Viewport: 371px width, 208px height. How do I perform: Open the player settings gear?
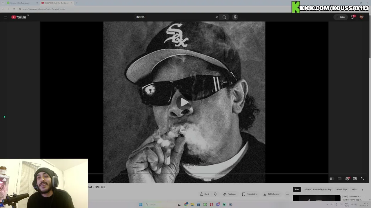point(347,179)
